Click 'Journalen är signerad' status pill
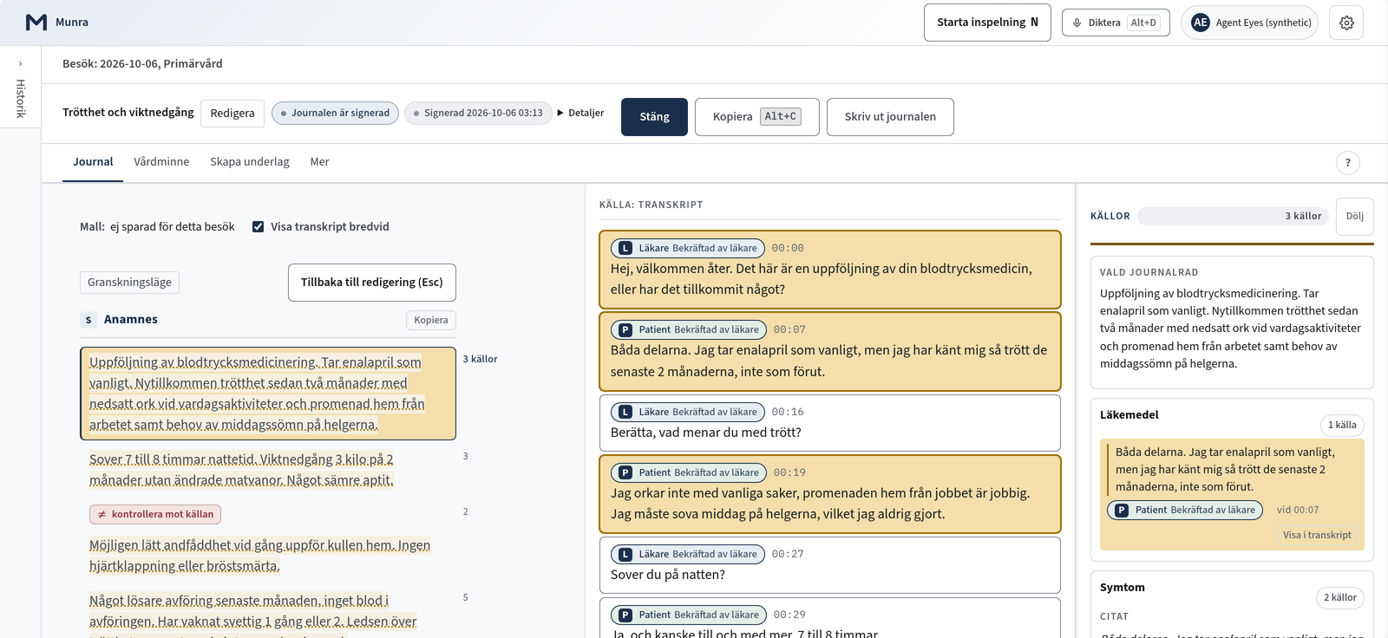 click(x=336, y=114)
